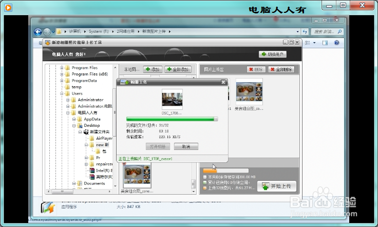Click the Explorer help question mark icon
The image size is (378, 227).
point(336,43)
